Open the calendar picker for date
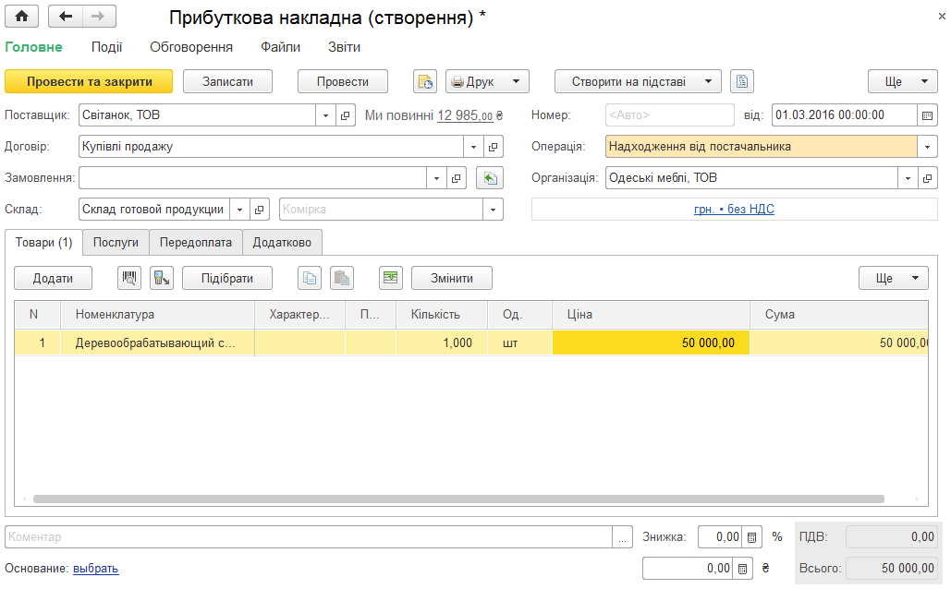Image resolution: width=951 pixels, height=589 pixels. tap(927, 115)
